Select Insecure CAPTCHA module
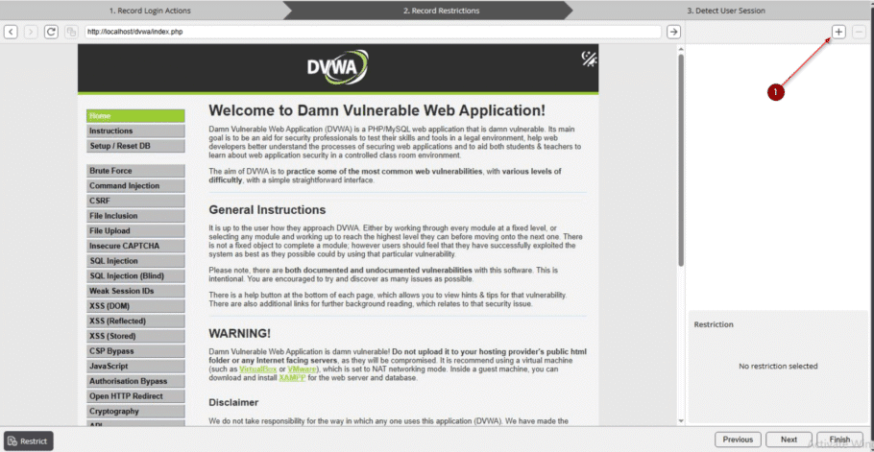Screen dimensions: 874x452 135,246
